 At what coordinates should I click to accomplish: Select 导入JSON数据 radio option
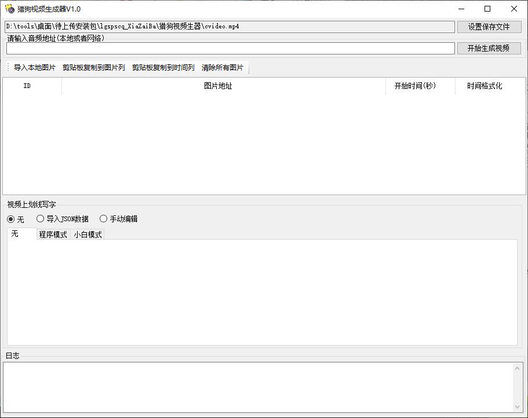point(40,219)
